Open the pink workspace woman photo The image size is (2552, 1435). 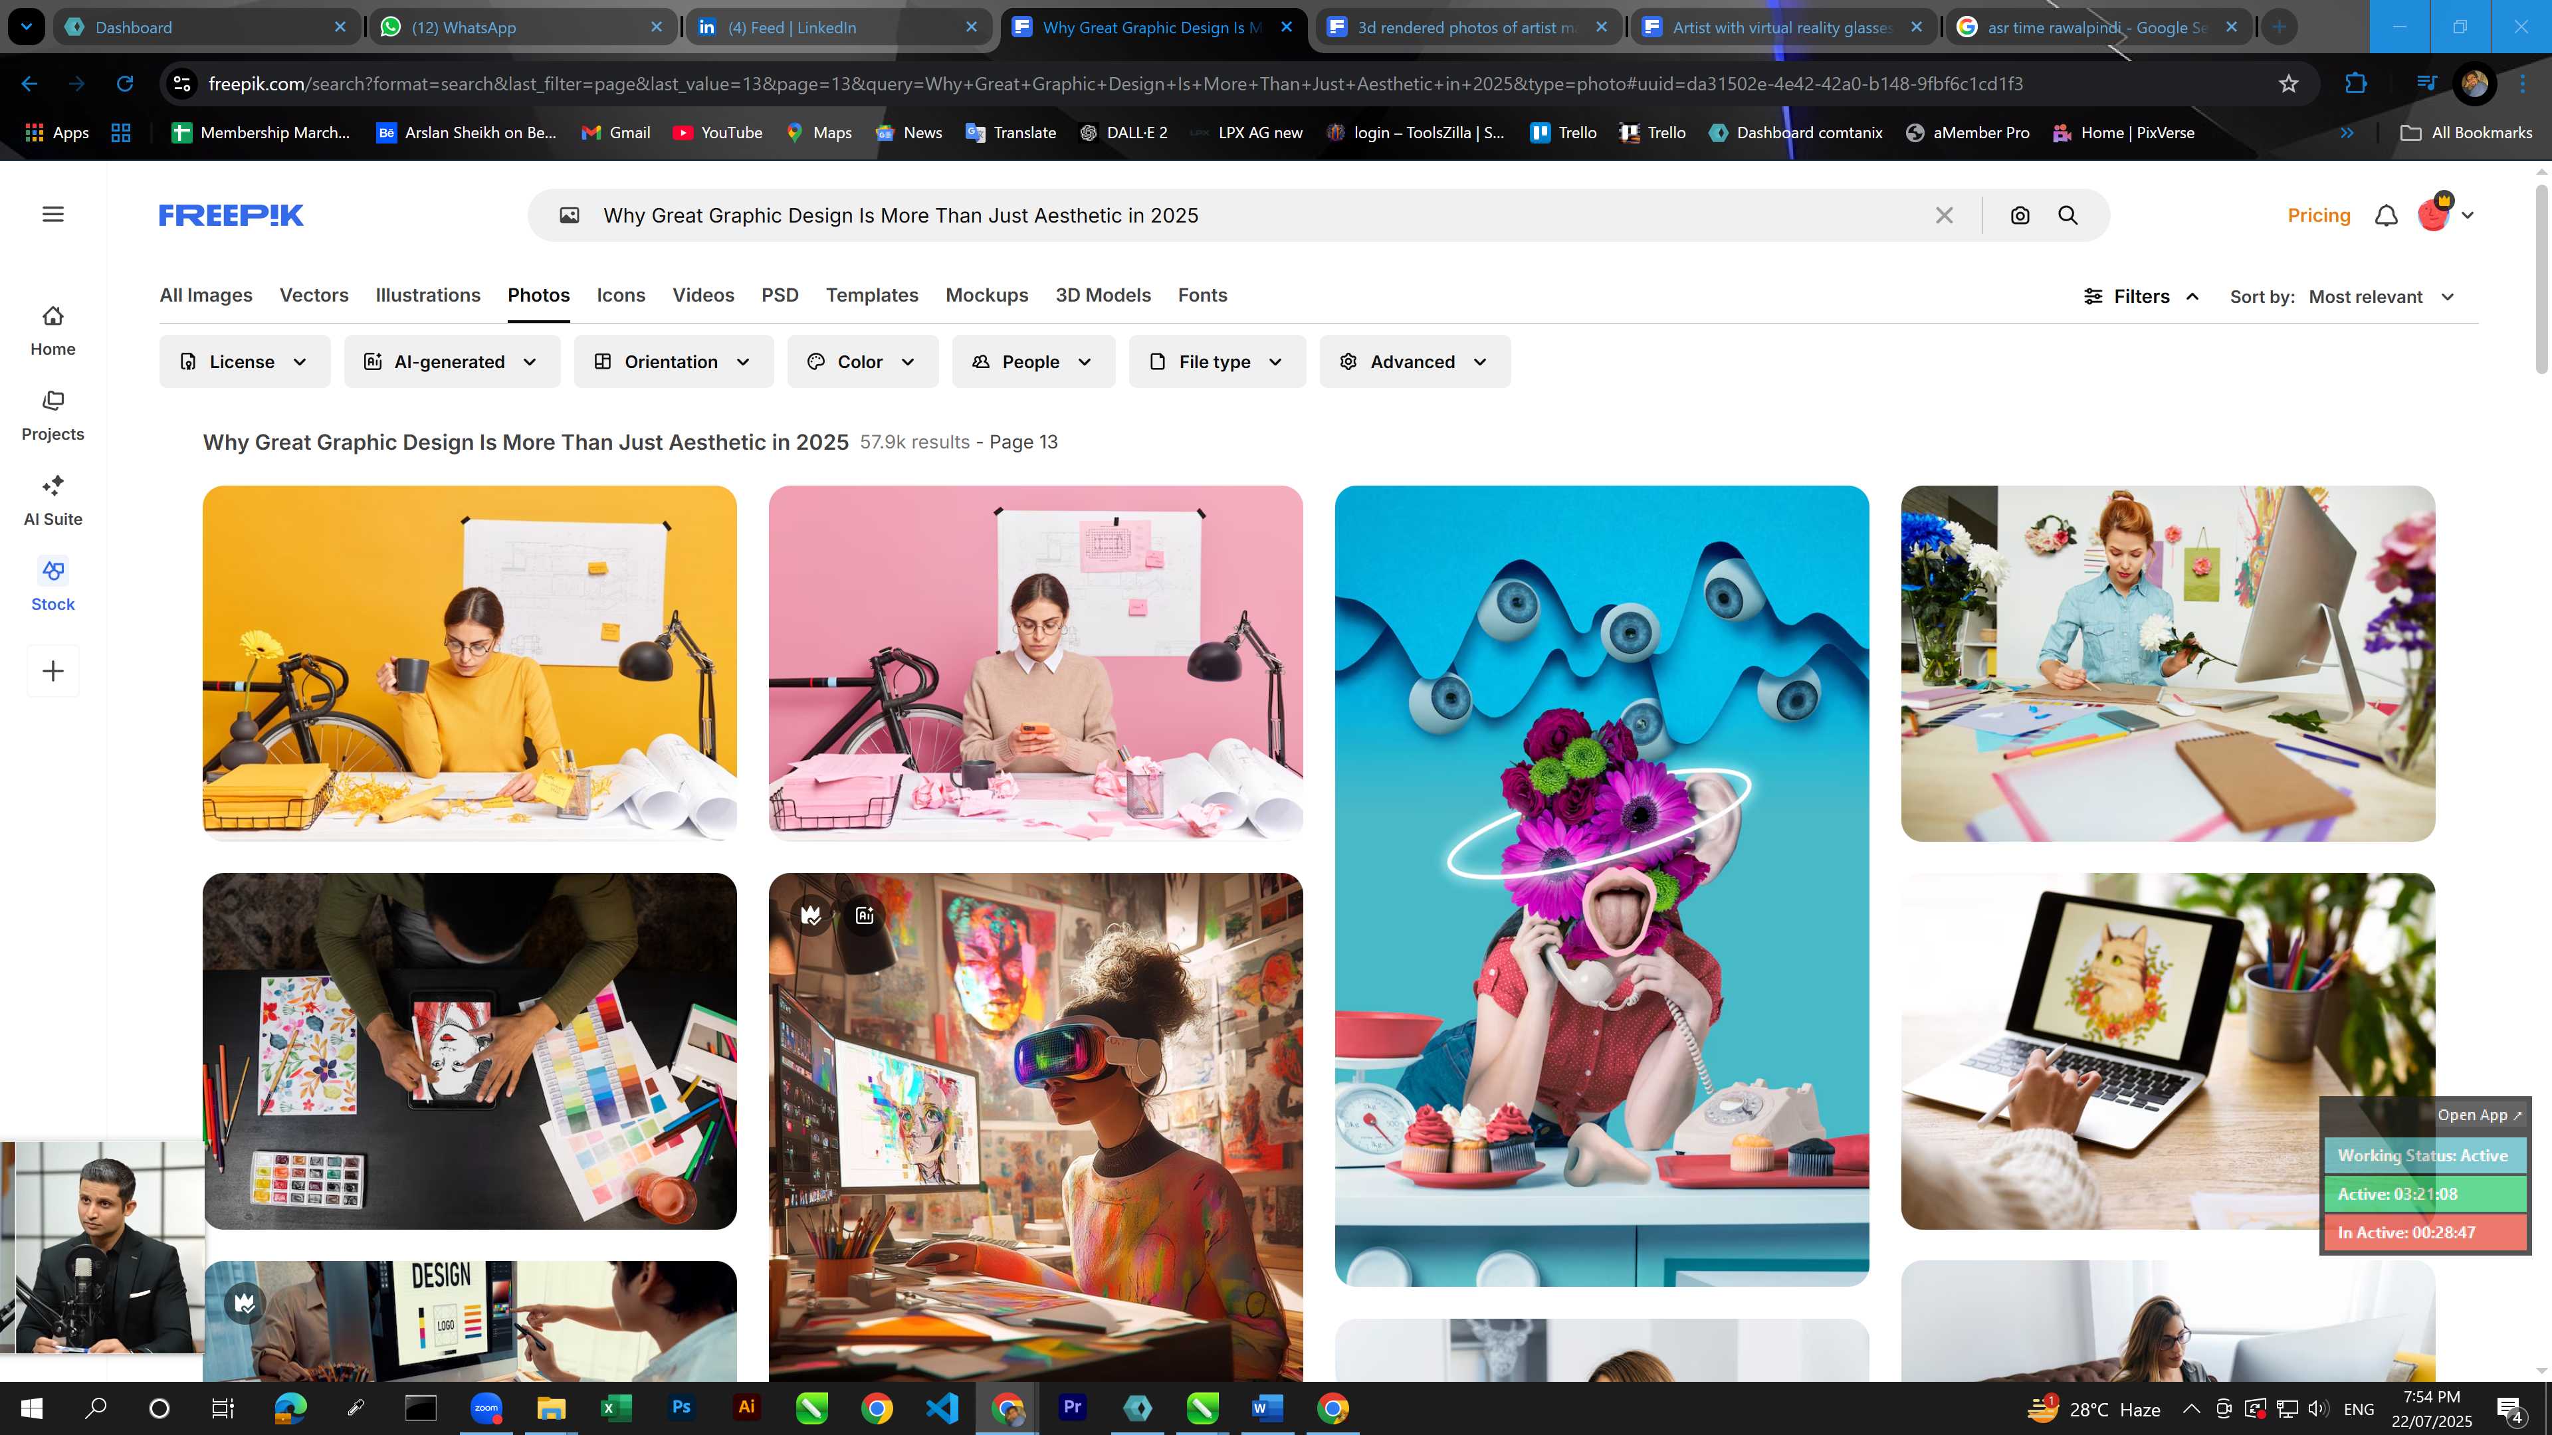1035,662
